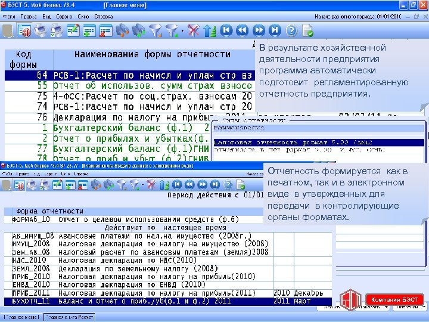Switch to the Главная книга bottom tab
This screenshot has height=322, width=429.
(70, 317)
